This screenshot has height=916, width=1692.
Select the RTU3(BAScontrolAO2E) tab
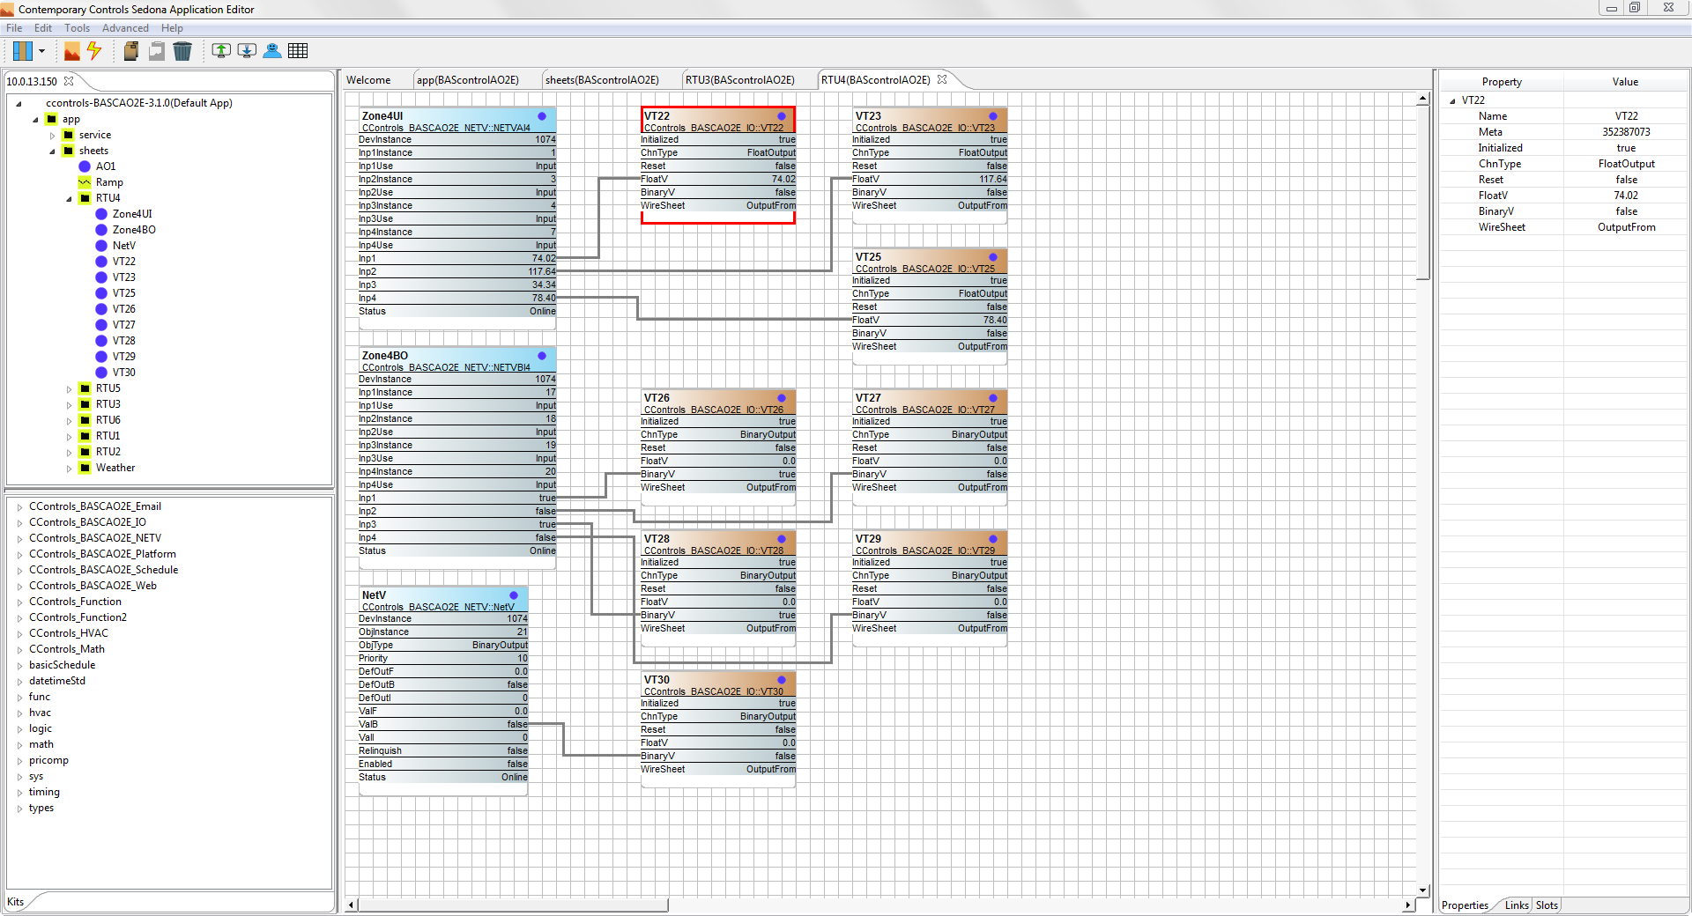(740, 79)
